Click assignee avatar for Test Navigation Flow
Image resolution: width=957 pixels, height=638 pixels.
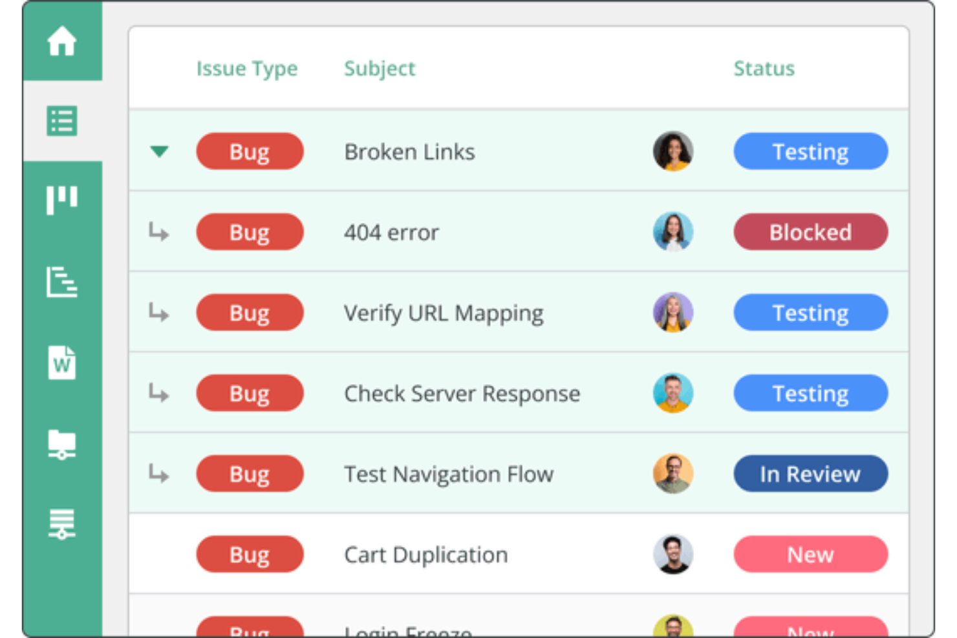[x=673, y=473]
